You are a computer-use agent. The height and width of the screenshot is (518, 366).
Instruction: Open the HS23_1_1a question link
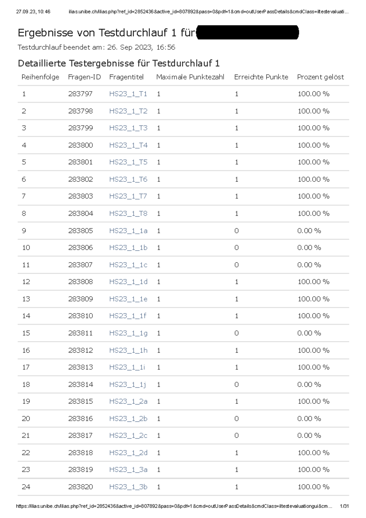(x=128, y=231)
